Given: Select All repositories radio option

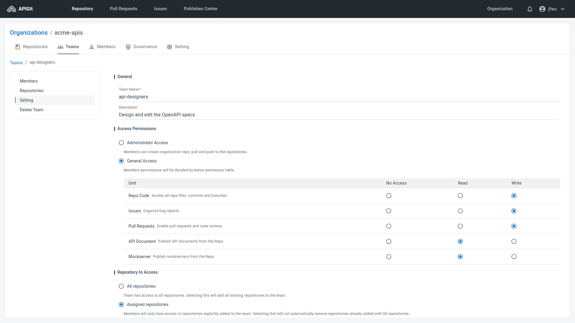Looking at the screenshot, I should click(121, 287).
